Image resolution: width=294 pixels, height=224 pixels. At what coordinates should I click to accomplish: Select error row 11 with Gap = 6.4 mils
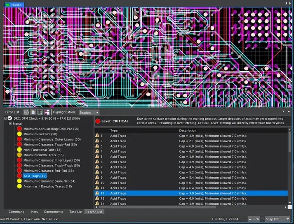point(191,188)
